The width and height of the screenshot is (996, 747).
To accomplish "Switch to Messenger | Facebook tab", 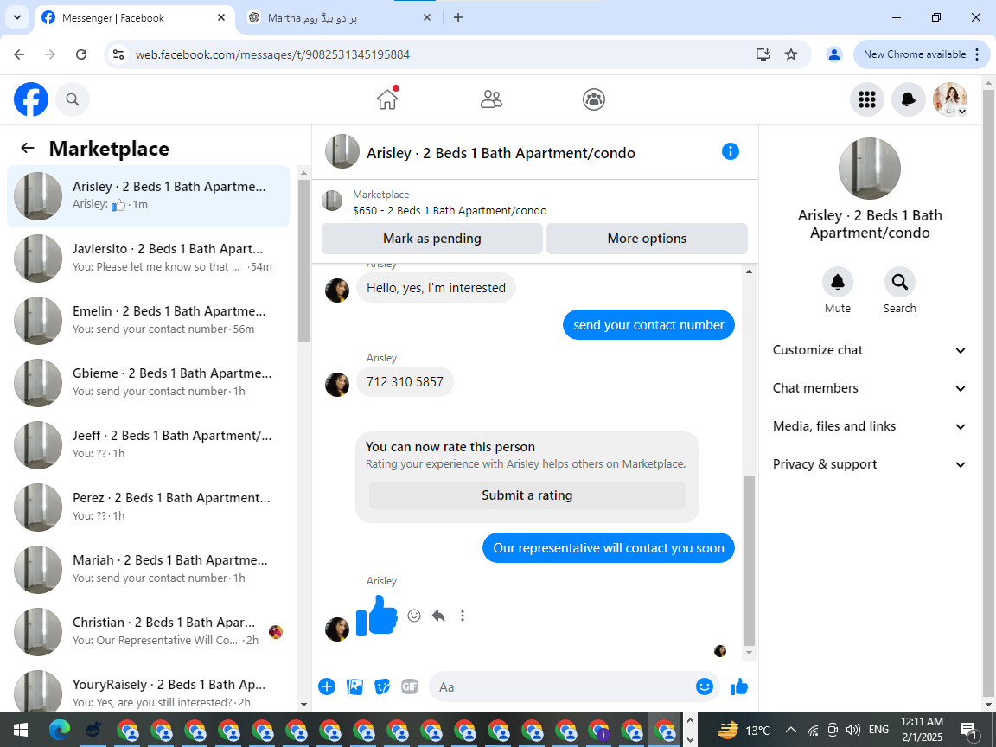I will [134, 18].
